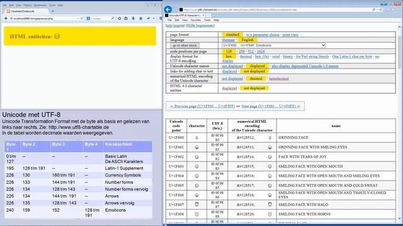The image size is (403, 226).
Task: Bookmark page with Firefox star icon
Action: (x=120, y=18)
